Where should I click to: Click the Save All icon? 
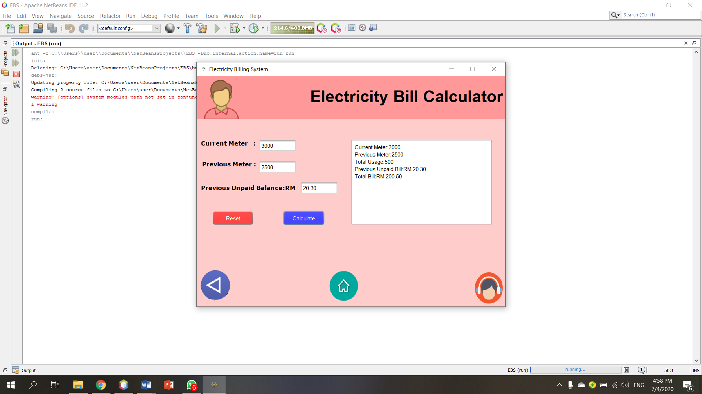pyautogui.click(x=52, y=28)
